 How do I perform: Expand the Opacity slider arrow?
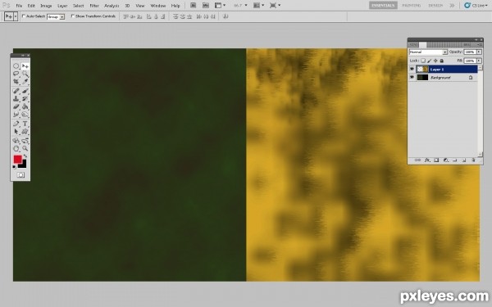(479, 52)
